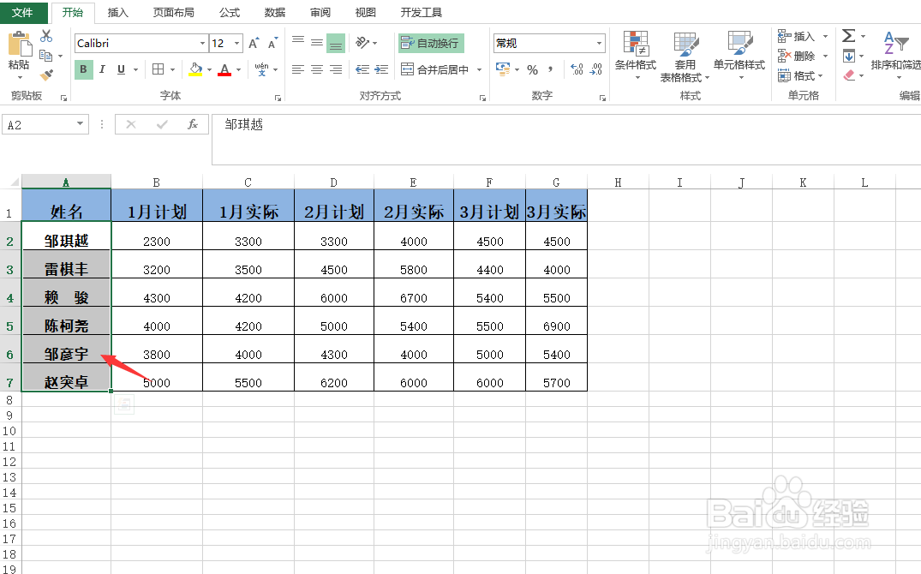Open merge and center dropdown arrow
Viewport: 921px width, 574px height.
[x=479, y=70]
